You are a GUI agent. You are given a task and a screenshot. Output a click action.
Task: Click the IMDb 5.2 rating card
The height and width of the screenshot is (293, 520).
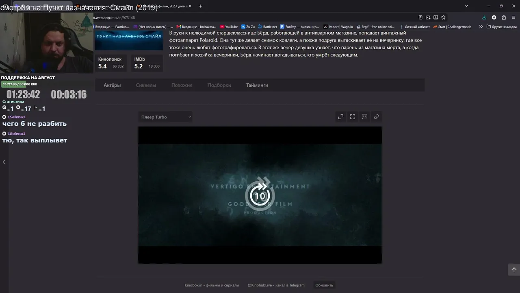pos(147,63)
